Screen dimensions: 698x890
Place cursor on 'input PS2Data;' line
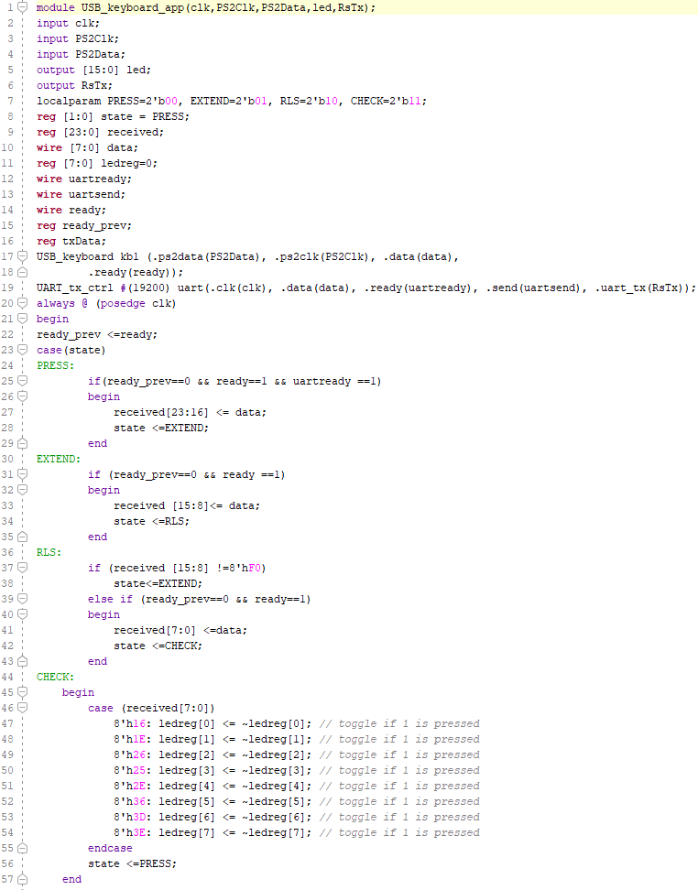(x=82, y=55)
